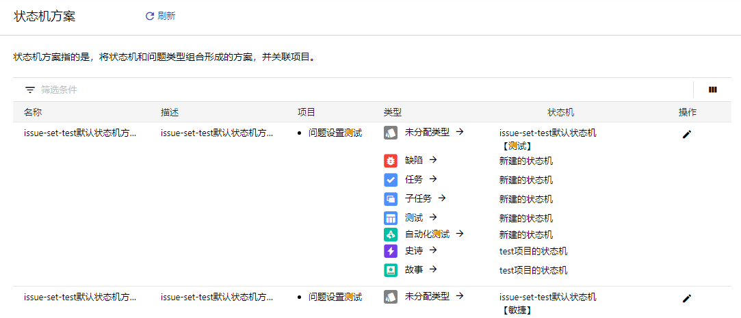
Task: Click the 状态机方案 page title
Action: (x=44, y=16)
